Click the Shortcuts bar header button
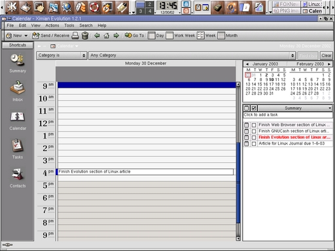This screenshot has height=251, width=335. click(x=18, y=45)
